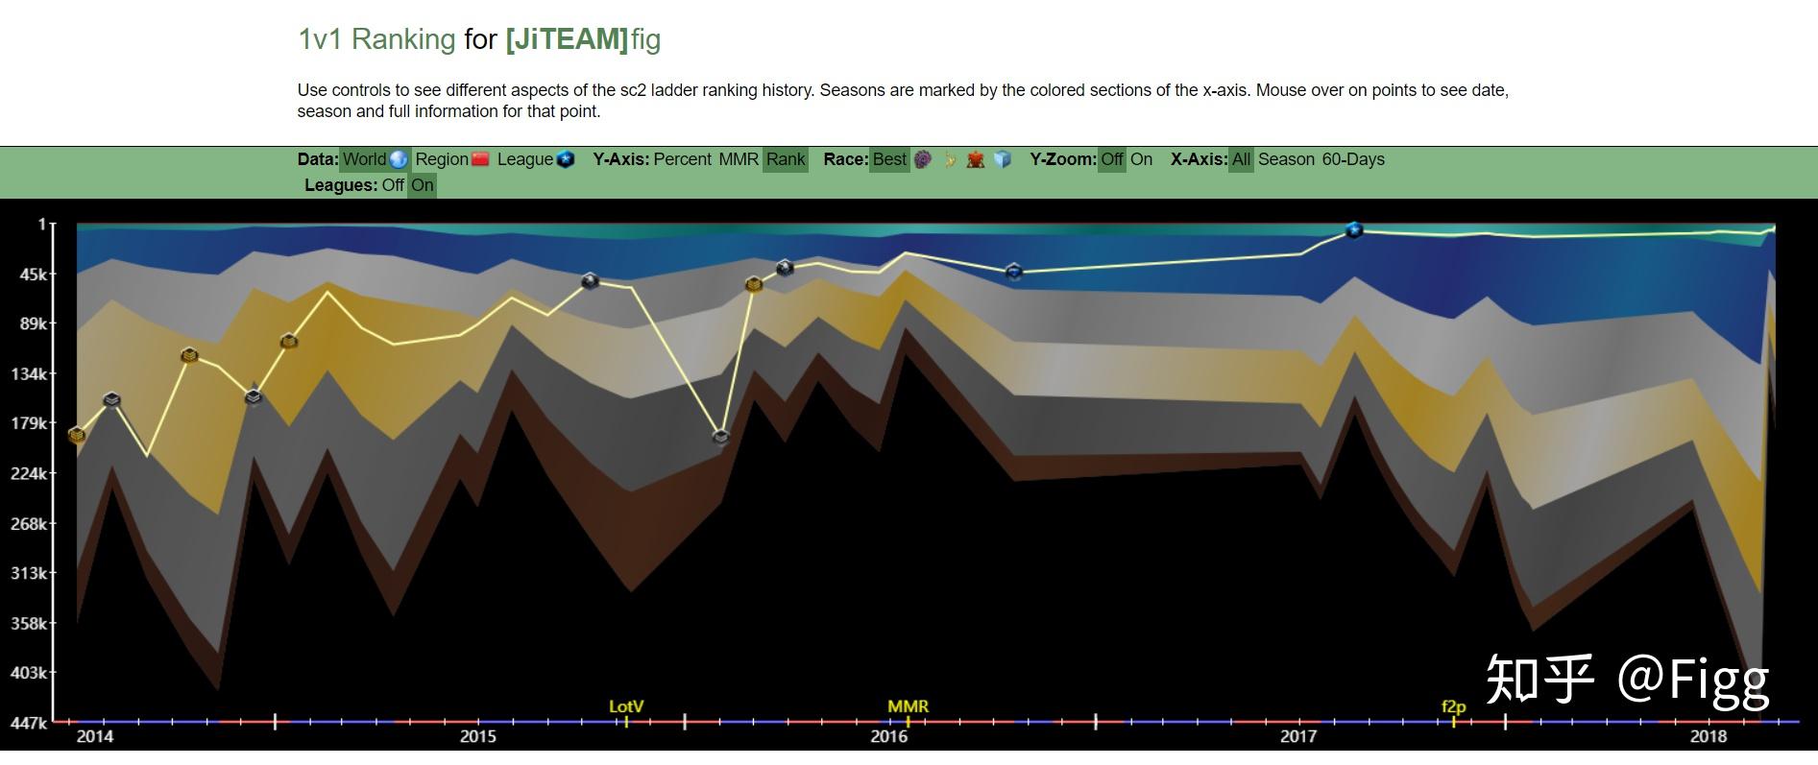Click the 134k y-axis label
The image size is (1818, 765).
click(28, 374)
